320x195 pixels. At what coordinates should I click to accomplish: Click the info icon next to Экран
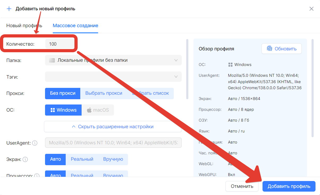point(25,159)
